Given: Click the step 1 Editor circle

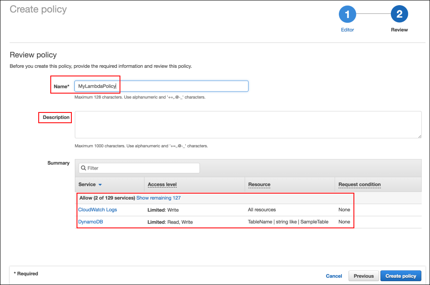Looking at the screenshot, I should click(x=347, y=14).
